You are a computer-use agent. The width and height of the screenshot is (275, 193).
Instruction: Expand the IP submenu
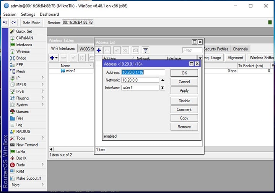(42, 78)
